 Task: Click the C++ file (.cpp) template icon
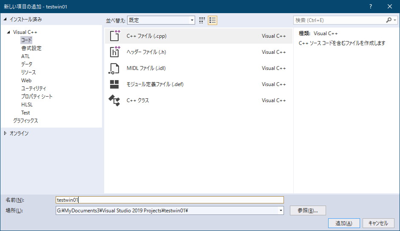pos(114,36)
